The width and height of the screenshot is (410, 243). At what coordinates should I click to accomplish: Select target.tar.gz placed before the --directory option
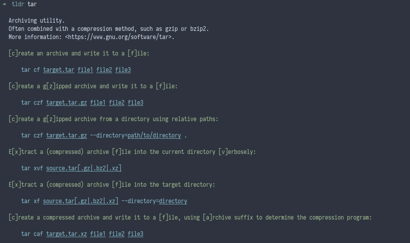tap(65, 136)
